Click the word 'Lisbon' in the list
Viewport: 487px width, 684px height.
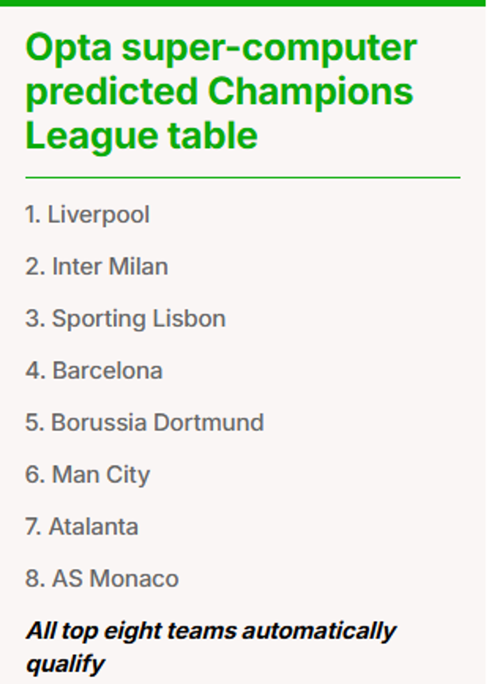[x=189, y=319]
